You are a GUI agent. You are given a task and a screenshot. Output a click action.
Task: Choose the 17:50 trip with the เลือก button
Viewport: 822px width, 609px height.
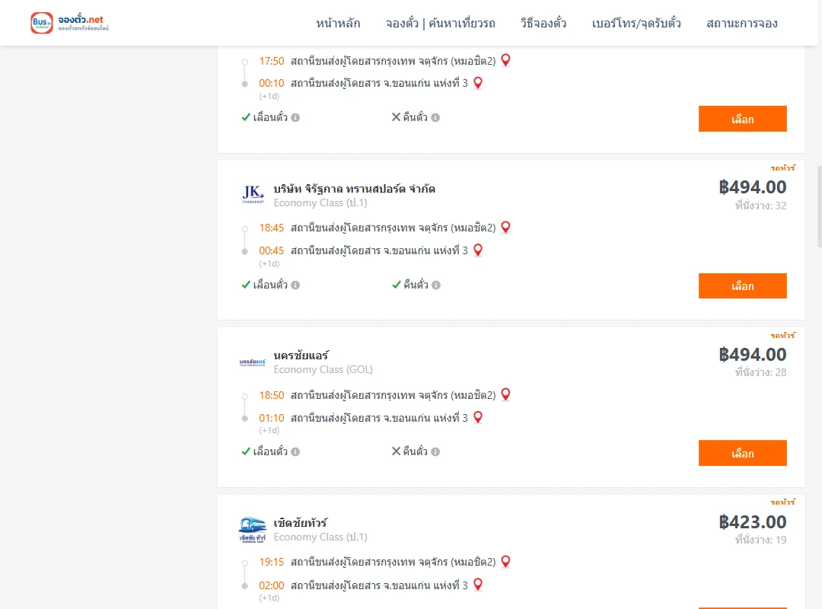[742, 119]
